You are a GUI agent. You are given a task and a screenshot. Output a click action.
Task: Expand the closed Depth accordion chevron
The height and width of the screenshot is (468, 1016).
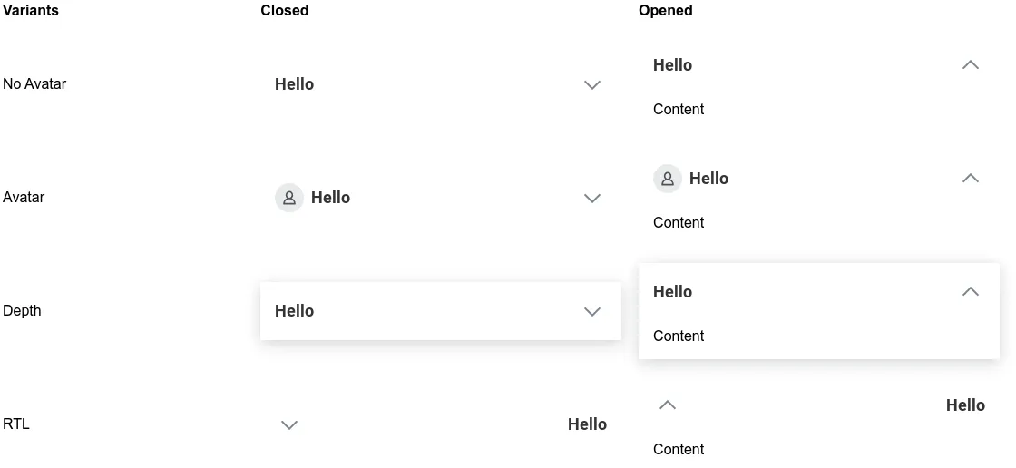pyautogui.click(x=592, y=312)
